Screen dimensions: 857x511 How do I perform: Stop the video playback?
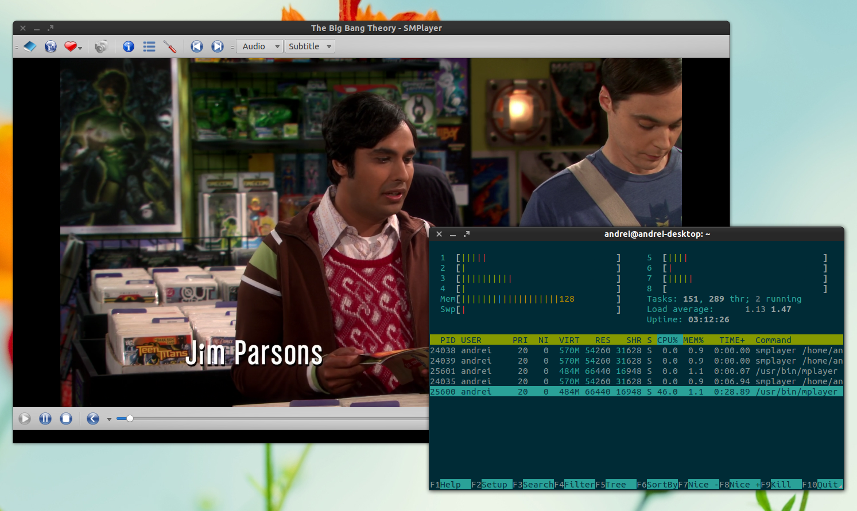coord(66,419)
